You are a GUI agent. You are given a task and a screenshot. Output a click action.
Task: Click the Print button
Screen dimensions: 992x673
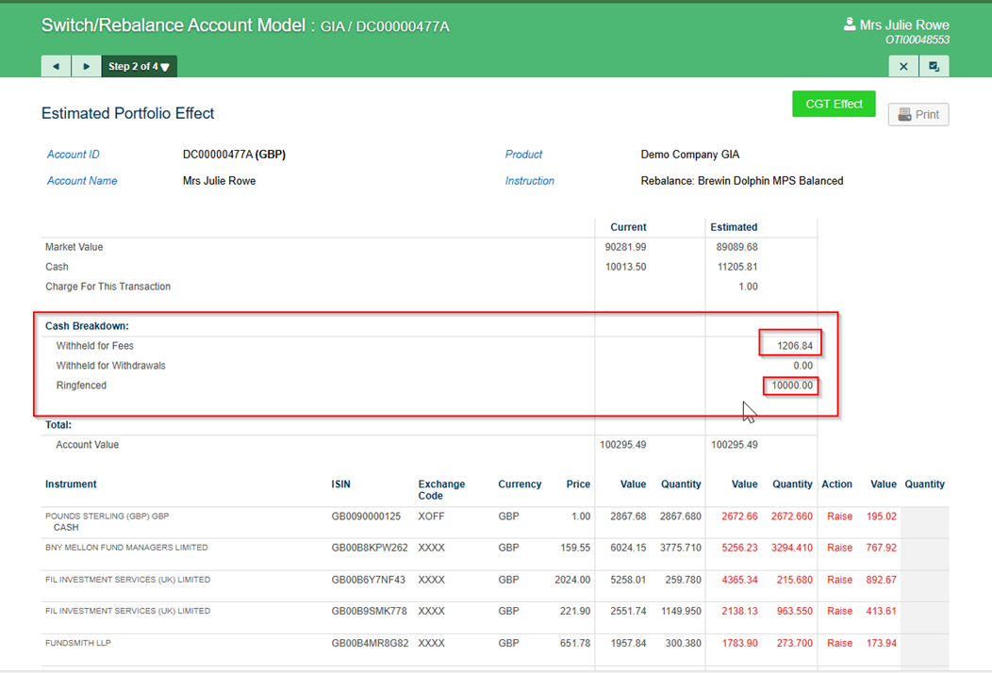pos(918,114)
